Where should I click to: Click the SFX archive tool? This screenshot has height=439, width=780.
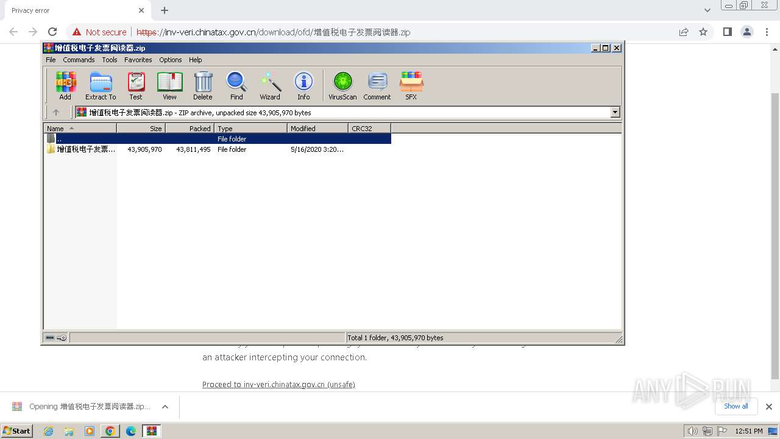point(411,85)
